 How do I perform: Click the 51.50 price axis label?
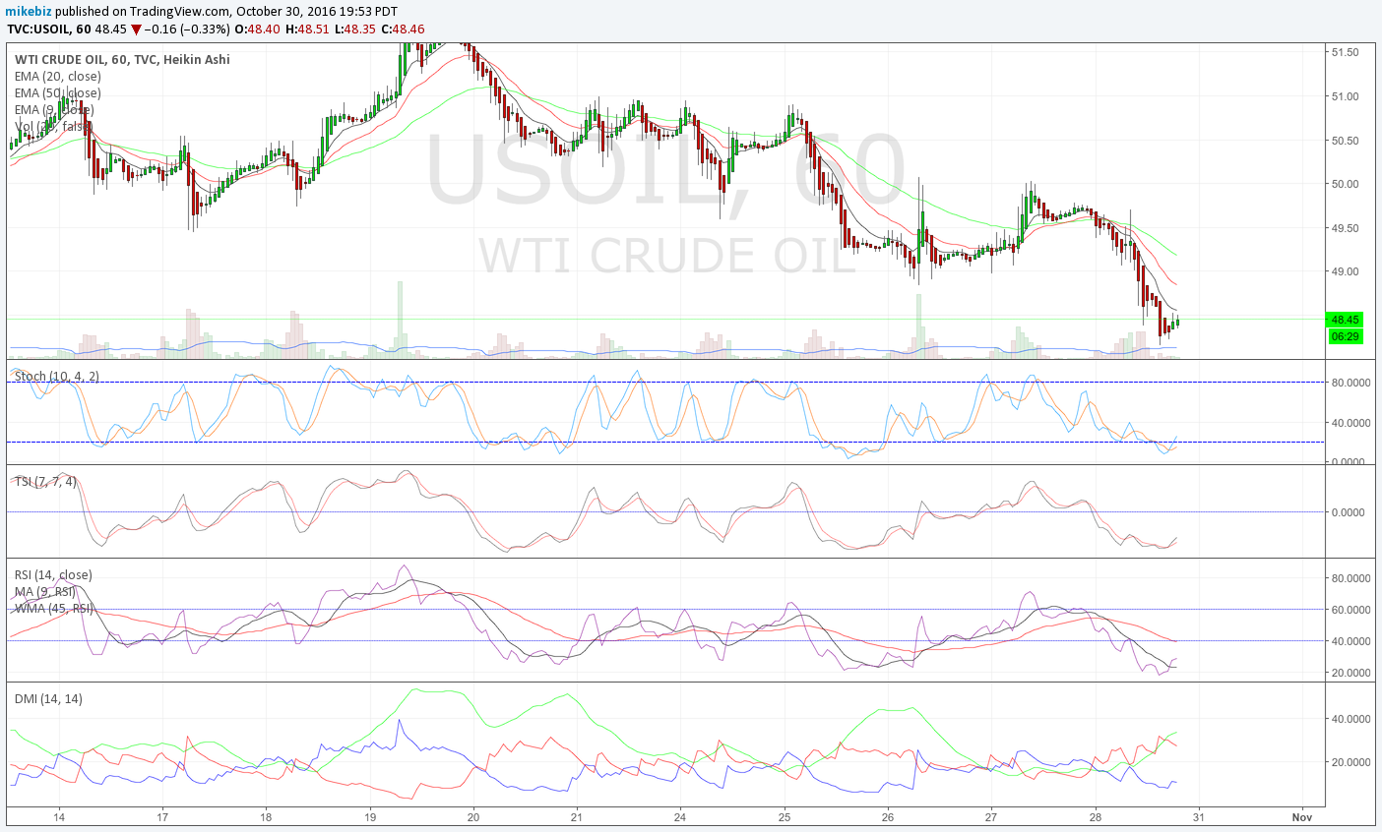point(1345,52)
